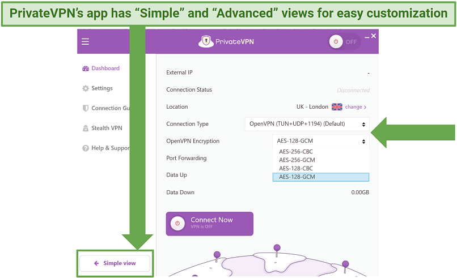The width and height of the screenshot is (457, 278).
Task: Switch to Simple view
Action: [115, 263]
